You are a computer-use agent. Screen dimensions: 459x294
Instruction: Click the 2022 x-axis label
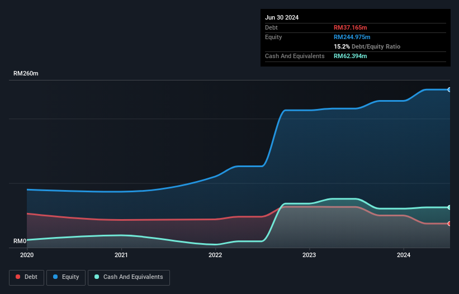point(215,255)
